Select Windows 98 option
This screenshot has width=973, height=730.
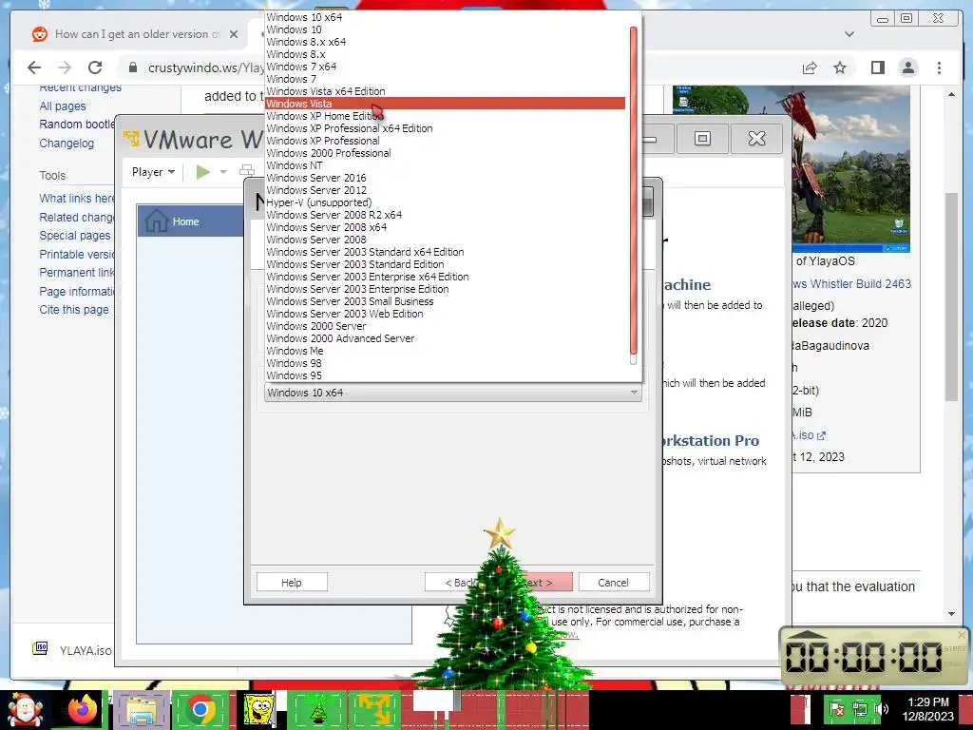click(445, 364)
